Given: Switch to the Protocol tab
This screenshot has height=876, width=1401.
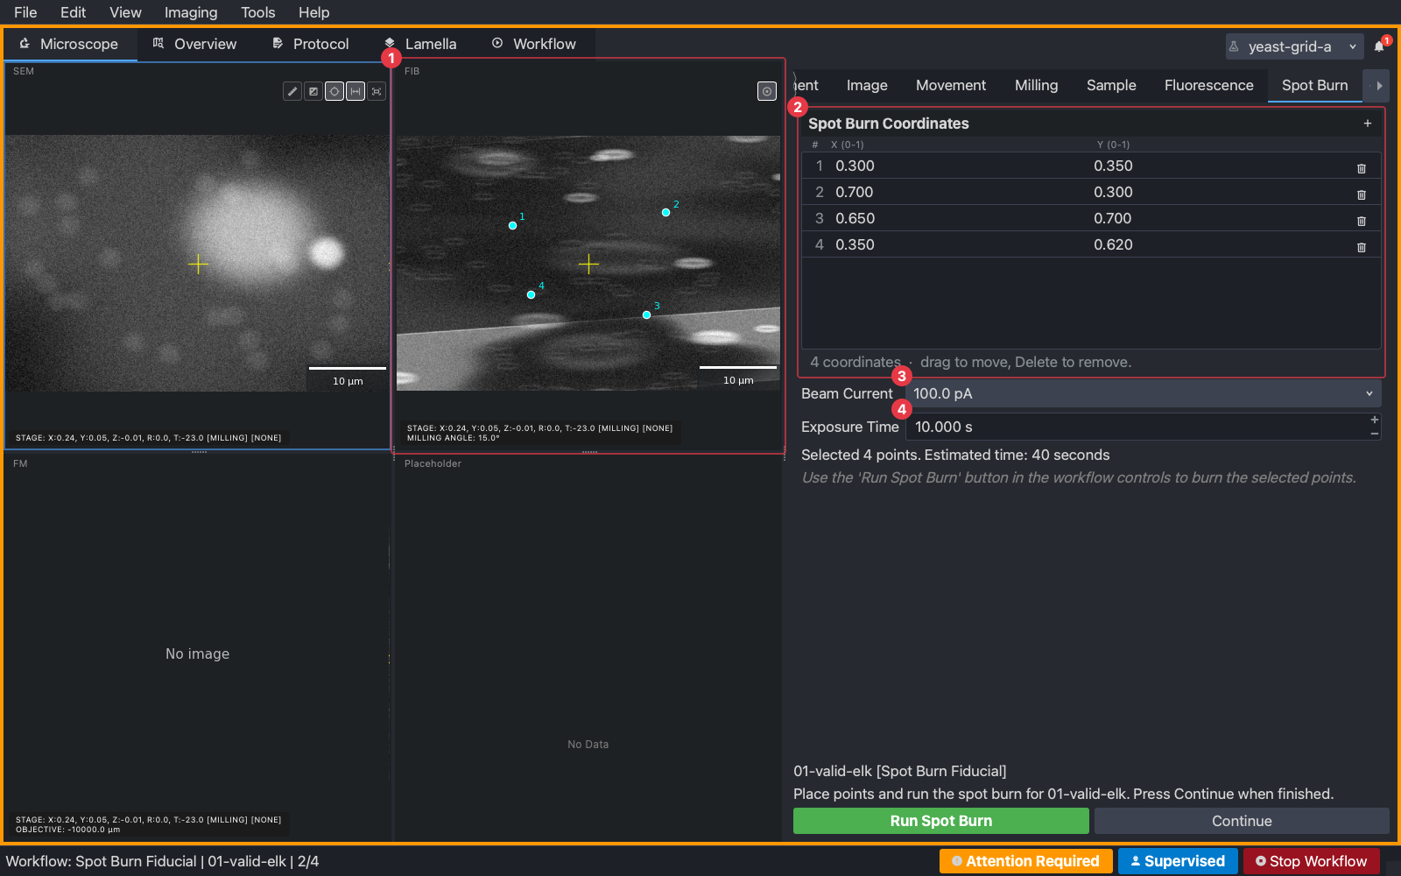Looking at the screenshot, I should [x=311, y=44].
